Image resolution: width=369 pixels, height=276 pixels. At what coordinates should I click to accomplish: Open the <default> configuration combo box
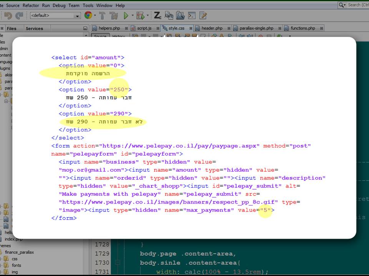point(55,16)
